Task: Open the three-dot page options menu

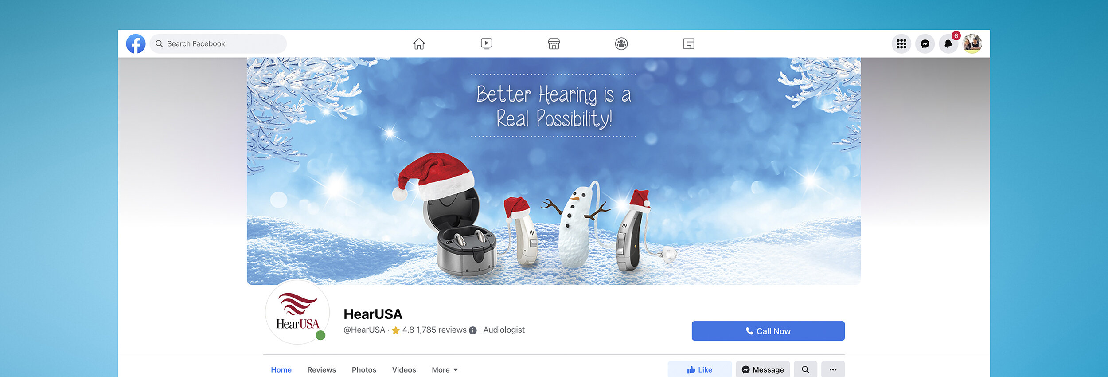Action: point(833,369)
